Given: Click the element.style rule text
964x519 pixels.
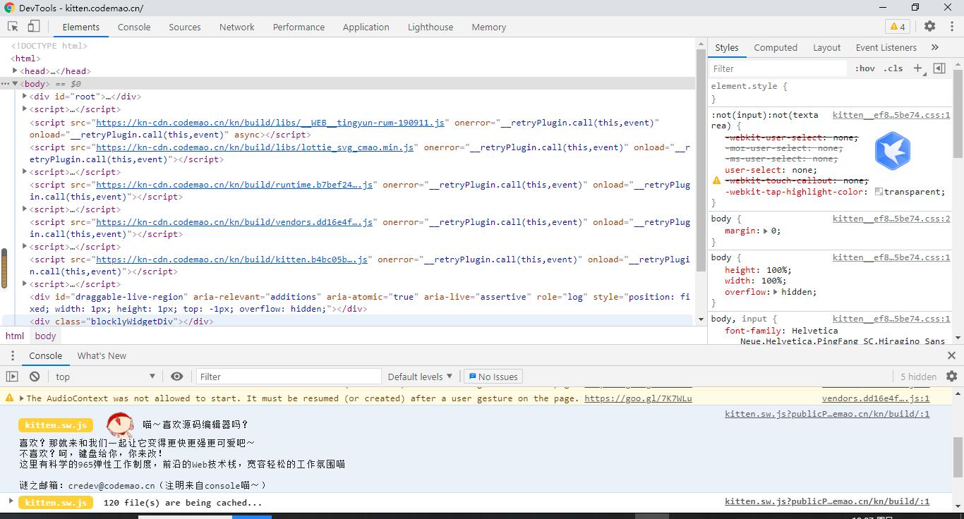Looking at the screenshot, I should 749,86.
